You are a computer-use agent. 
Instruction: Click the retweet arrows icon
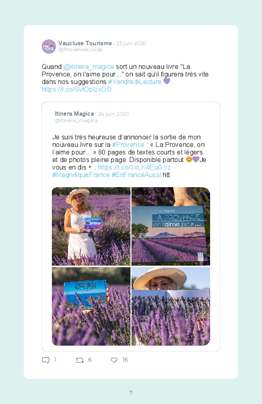click(80, 360)
